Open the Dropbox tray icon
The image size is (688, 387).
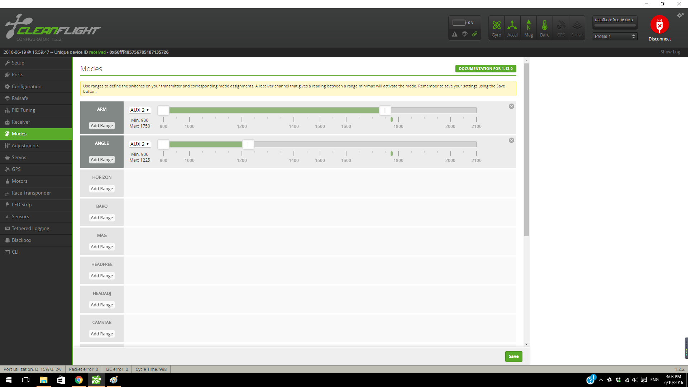coord(618,380)
